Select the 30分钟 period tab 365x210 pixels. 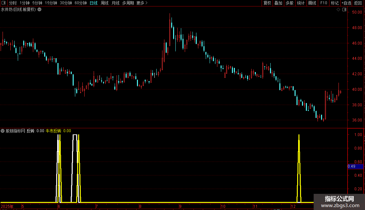click(66, 3)
